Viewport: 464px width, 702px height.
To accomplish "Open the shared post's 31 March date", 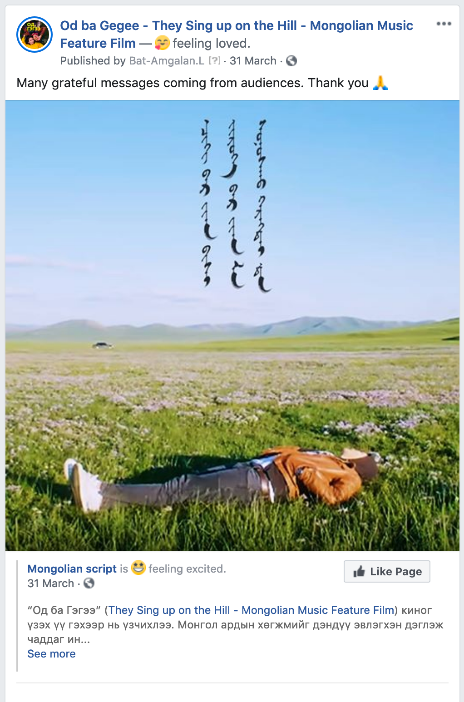I will tap(50, 583).
